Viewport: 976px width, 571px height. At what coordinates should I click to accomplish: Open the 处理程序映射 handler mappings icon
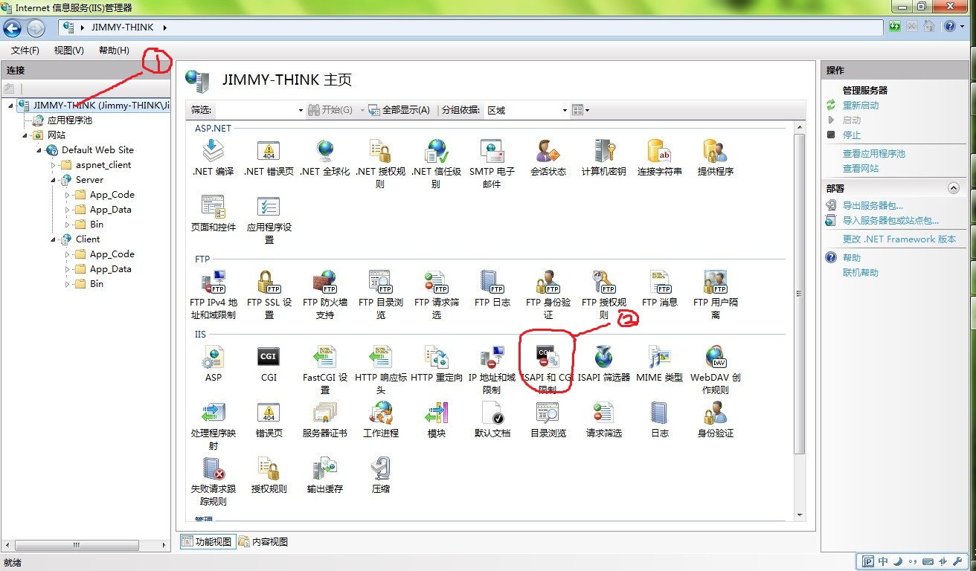(x=213, y=413)
